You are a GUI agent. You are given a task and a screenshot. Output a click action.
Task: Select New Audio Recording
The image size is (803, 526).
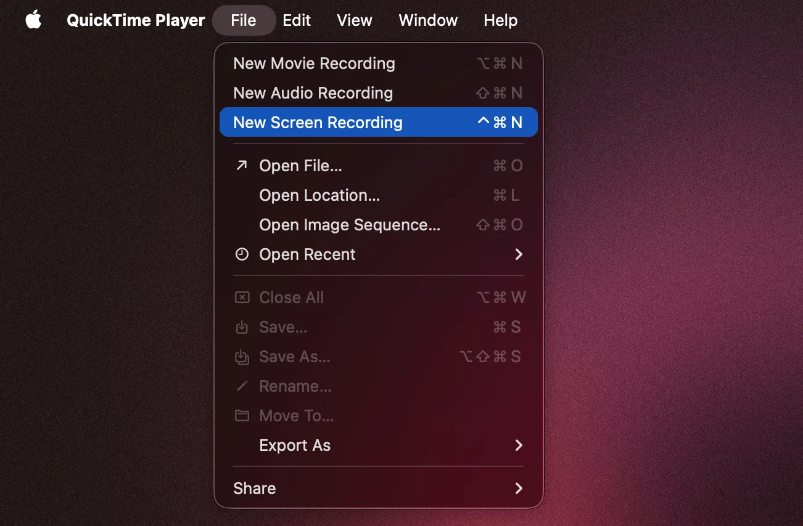click(313, 92)
